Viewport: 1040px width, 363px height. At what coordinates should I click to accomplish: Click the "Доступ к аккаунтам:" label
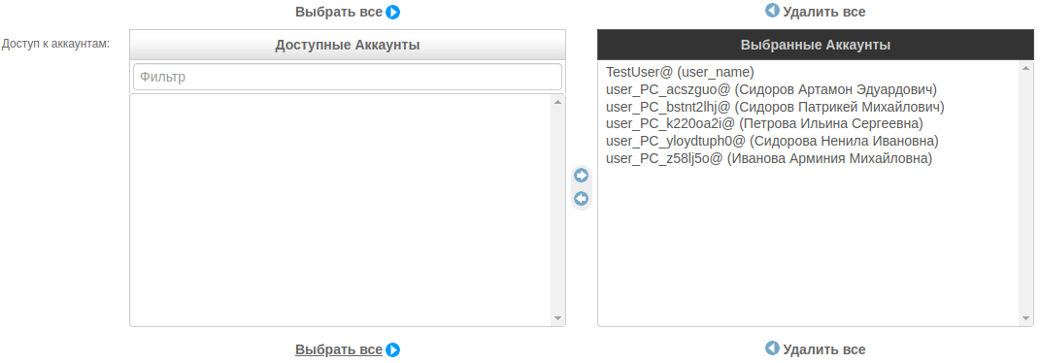[55, 44]
